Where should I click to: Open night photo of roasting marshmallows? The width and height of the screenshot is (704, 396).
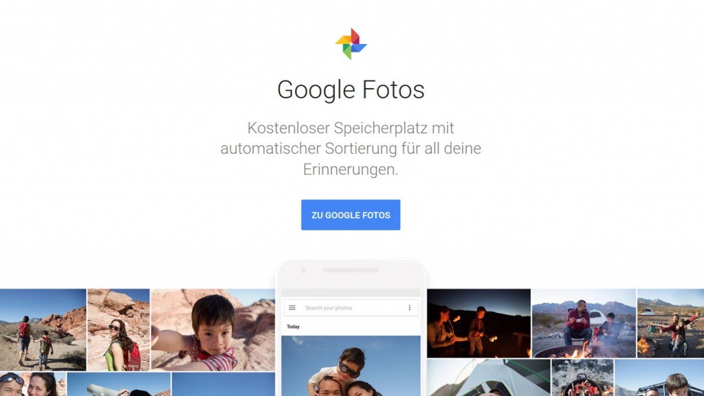coord(478,323)
